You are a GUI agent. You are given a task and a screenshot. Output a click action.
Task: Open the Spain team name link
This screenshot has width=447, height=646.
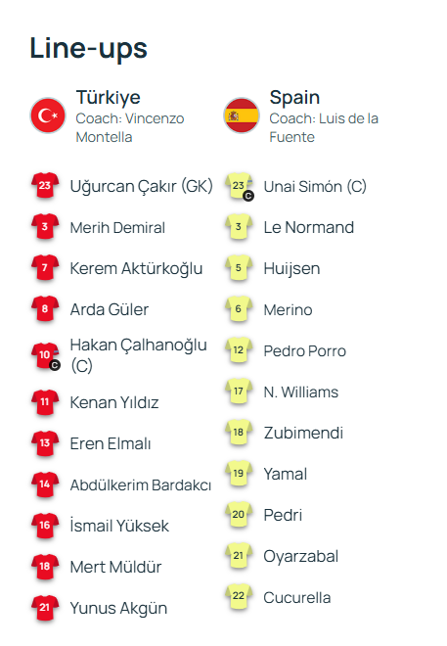pos(294,98)
